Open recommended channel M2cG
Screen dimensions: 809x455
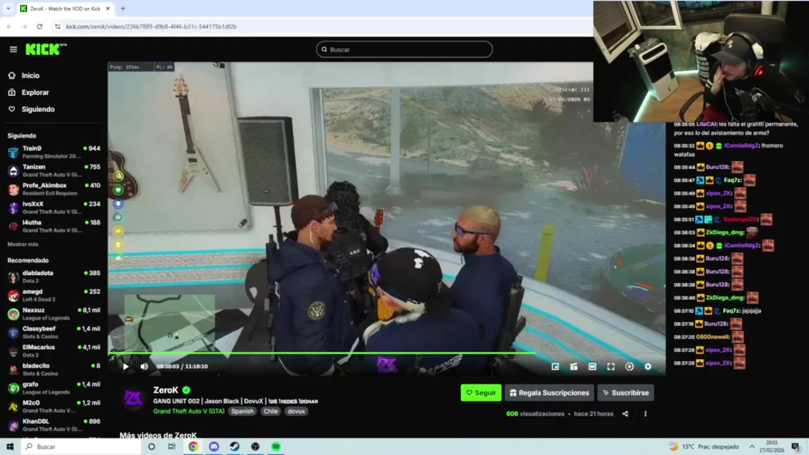(x=54, y=406)
